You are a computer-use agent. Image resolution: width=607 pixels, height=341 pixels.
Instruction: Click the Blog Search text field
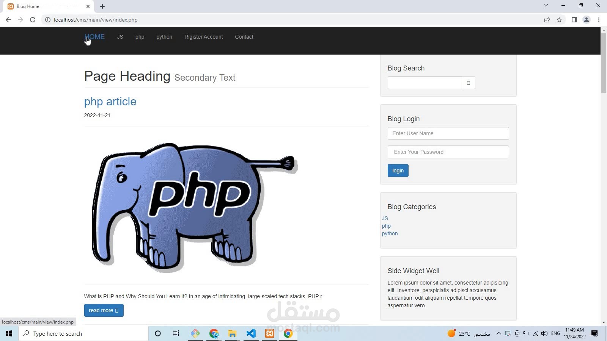pyautogui.click(x=425, y=83)
